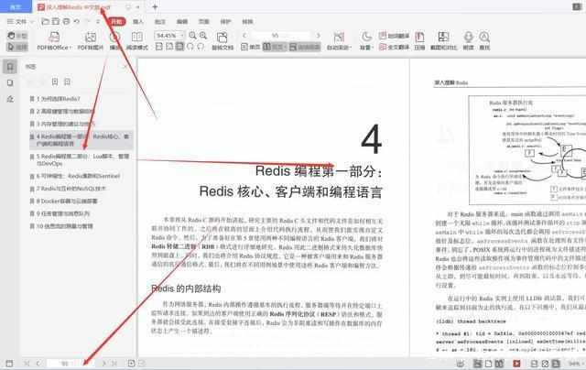This screenshot has width=586, height=370.
Task: Open the 文件 file menu
Action: pos(20,22)
